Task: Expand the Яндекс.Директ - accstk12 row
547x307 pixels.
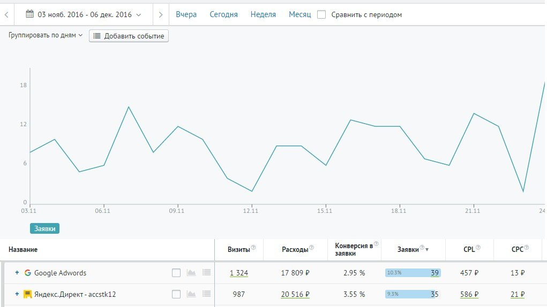Action: (x=17, y=294)
